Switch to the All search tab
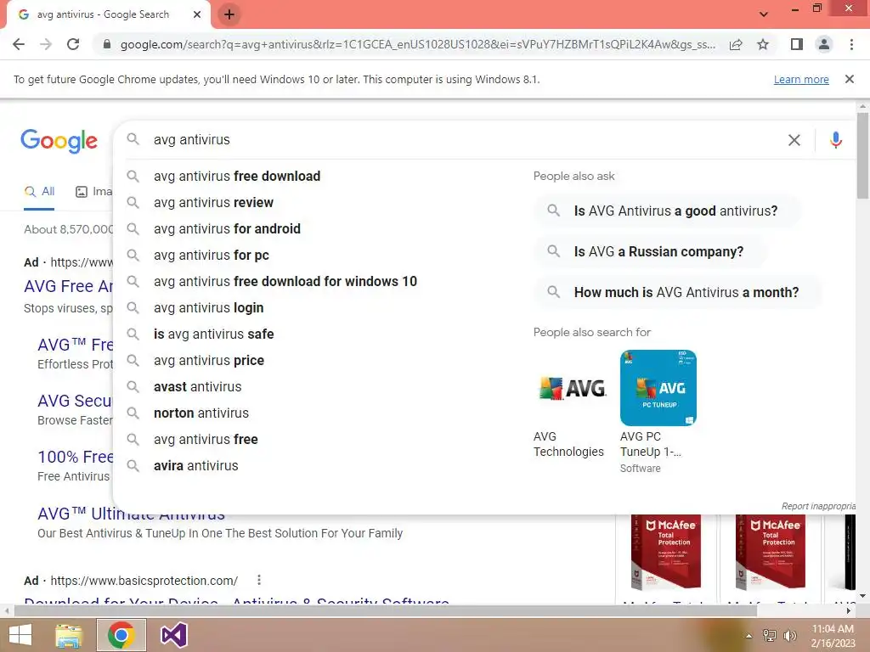Screen dimensions: 870x652 click(39, 192)
